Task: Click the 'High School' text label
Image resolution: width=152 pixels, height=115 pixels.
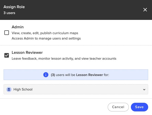Action: click(23, 90)
